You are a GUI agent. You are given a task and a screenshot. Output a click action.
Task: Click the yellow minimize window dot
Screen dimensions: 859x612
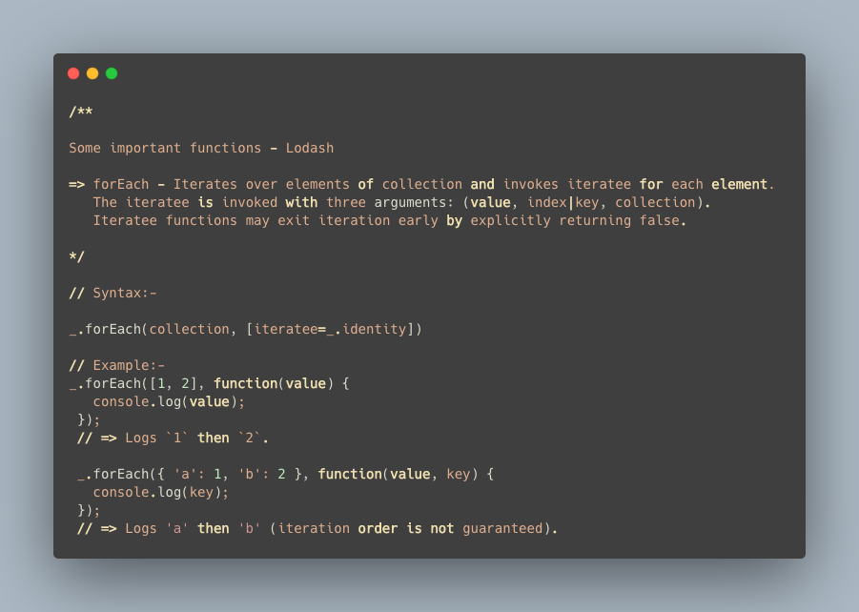(92, 73)
